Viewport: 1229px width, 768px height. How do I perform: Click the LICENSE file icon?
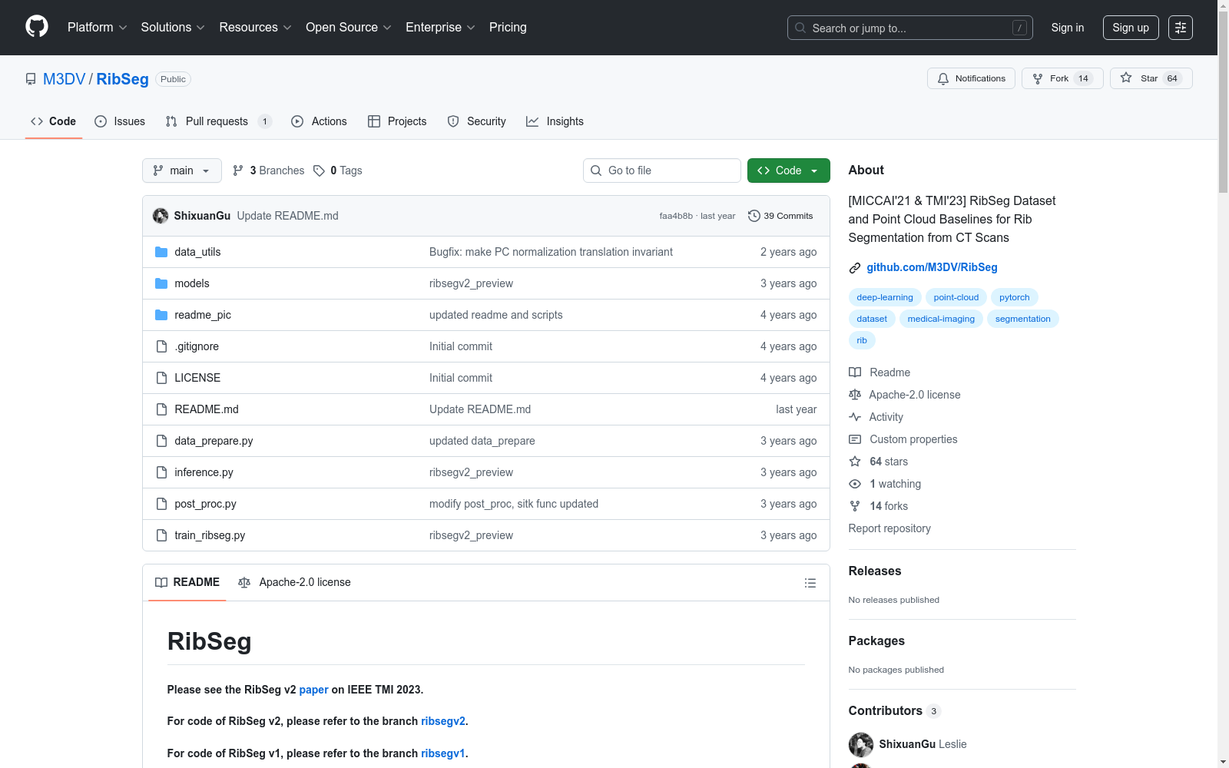pos(161,378)
